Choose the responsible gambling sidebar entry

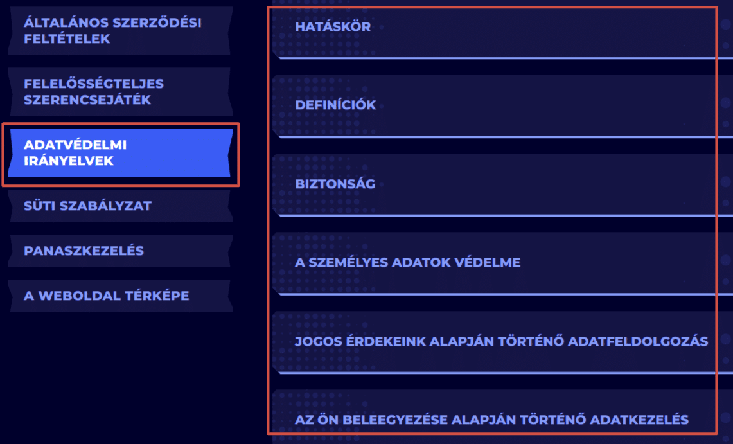[94, 92]
